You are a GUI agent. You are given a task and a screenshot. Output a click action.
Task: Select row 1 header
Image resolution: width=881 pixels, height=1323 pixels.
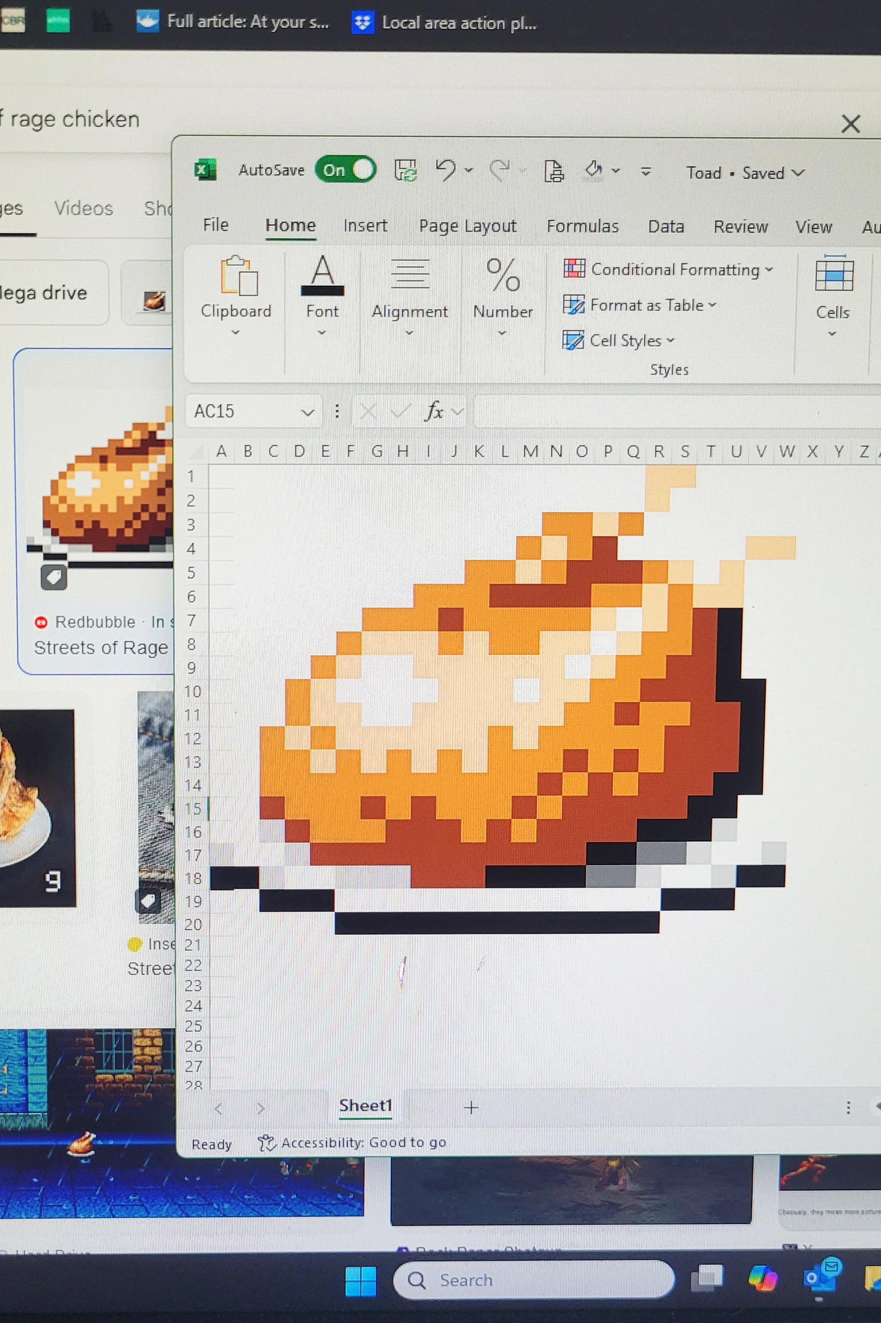(x=191, y=476)
